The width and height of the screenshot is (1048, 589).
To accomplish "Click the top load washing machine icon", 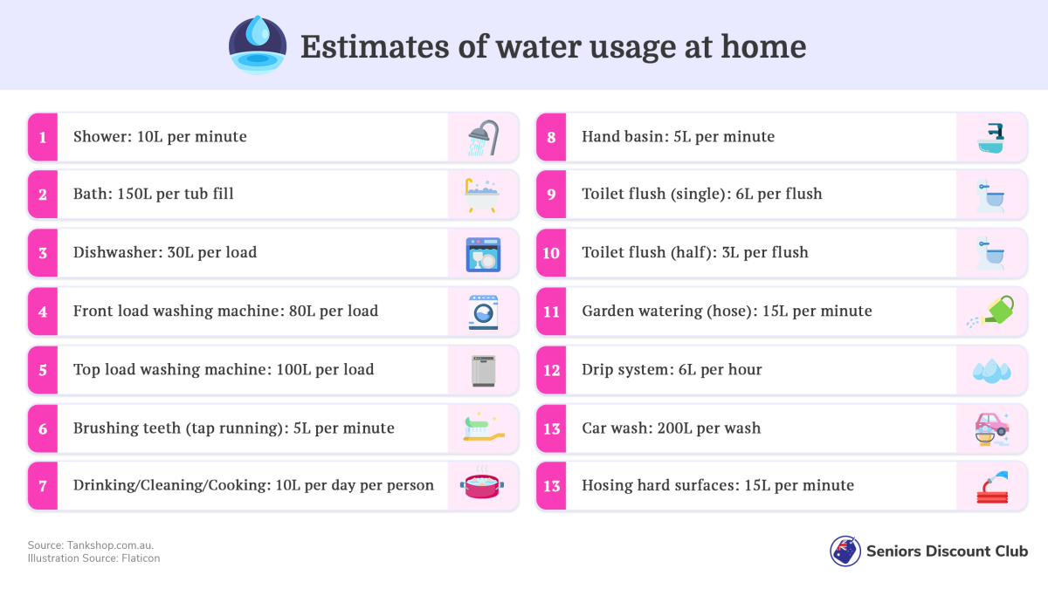I will click(483, 370).
